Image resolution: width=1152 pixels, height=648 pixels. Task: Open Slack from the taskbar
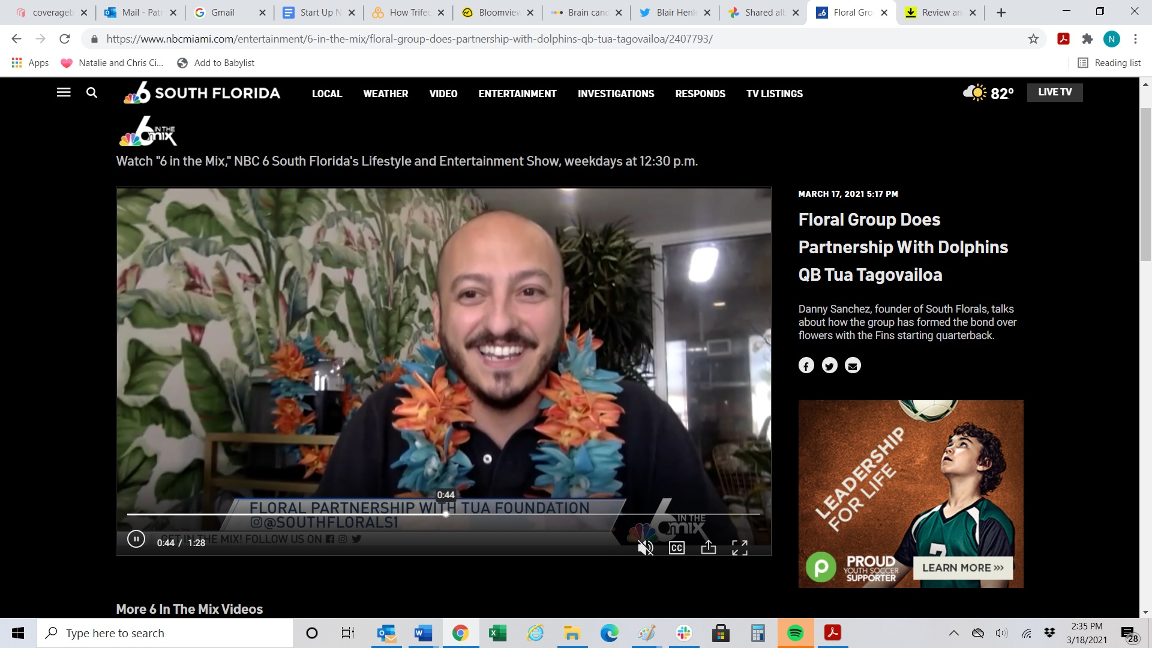click(683, 633)
